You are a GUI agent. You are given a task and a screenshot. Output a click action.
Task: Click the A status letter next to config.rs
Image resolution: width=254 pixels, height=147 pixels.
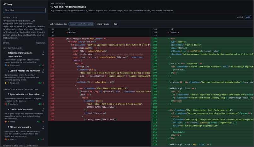9,104
